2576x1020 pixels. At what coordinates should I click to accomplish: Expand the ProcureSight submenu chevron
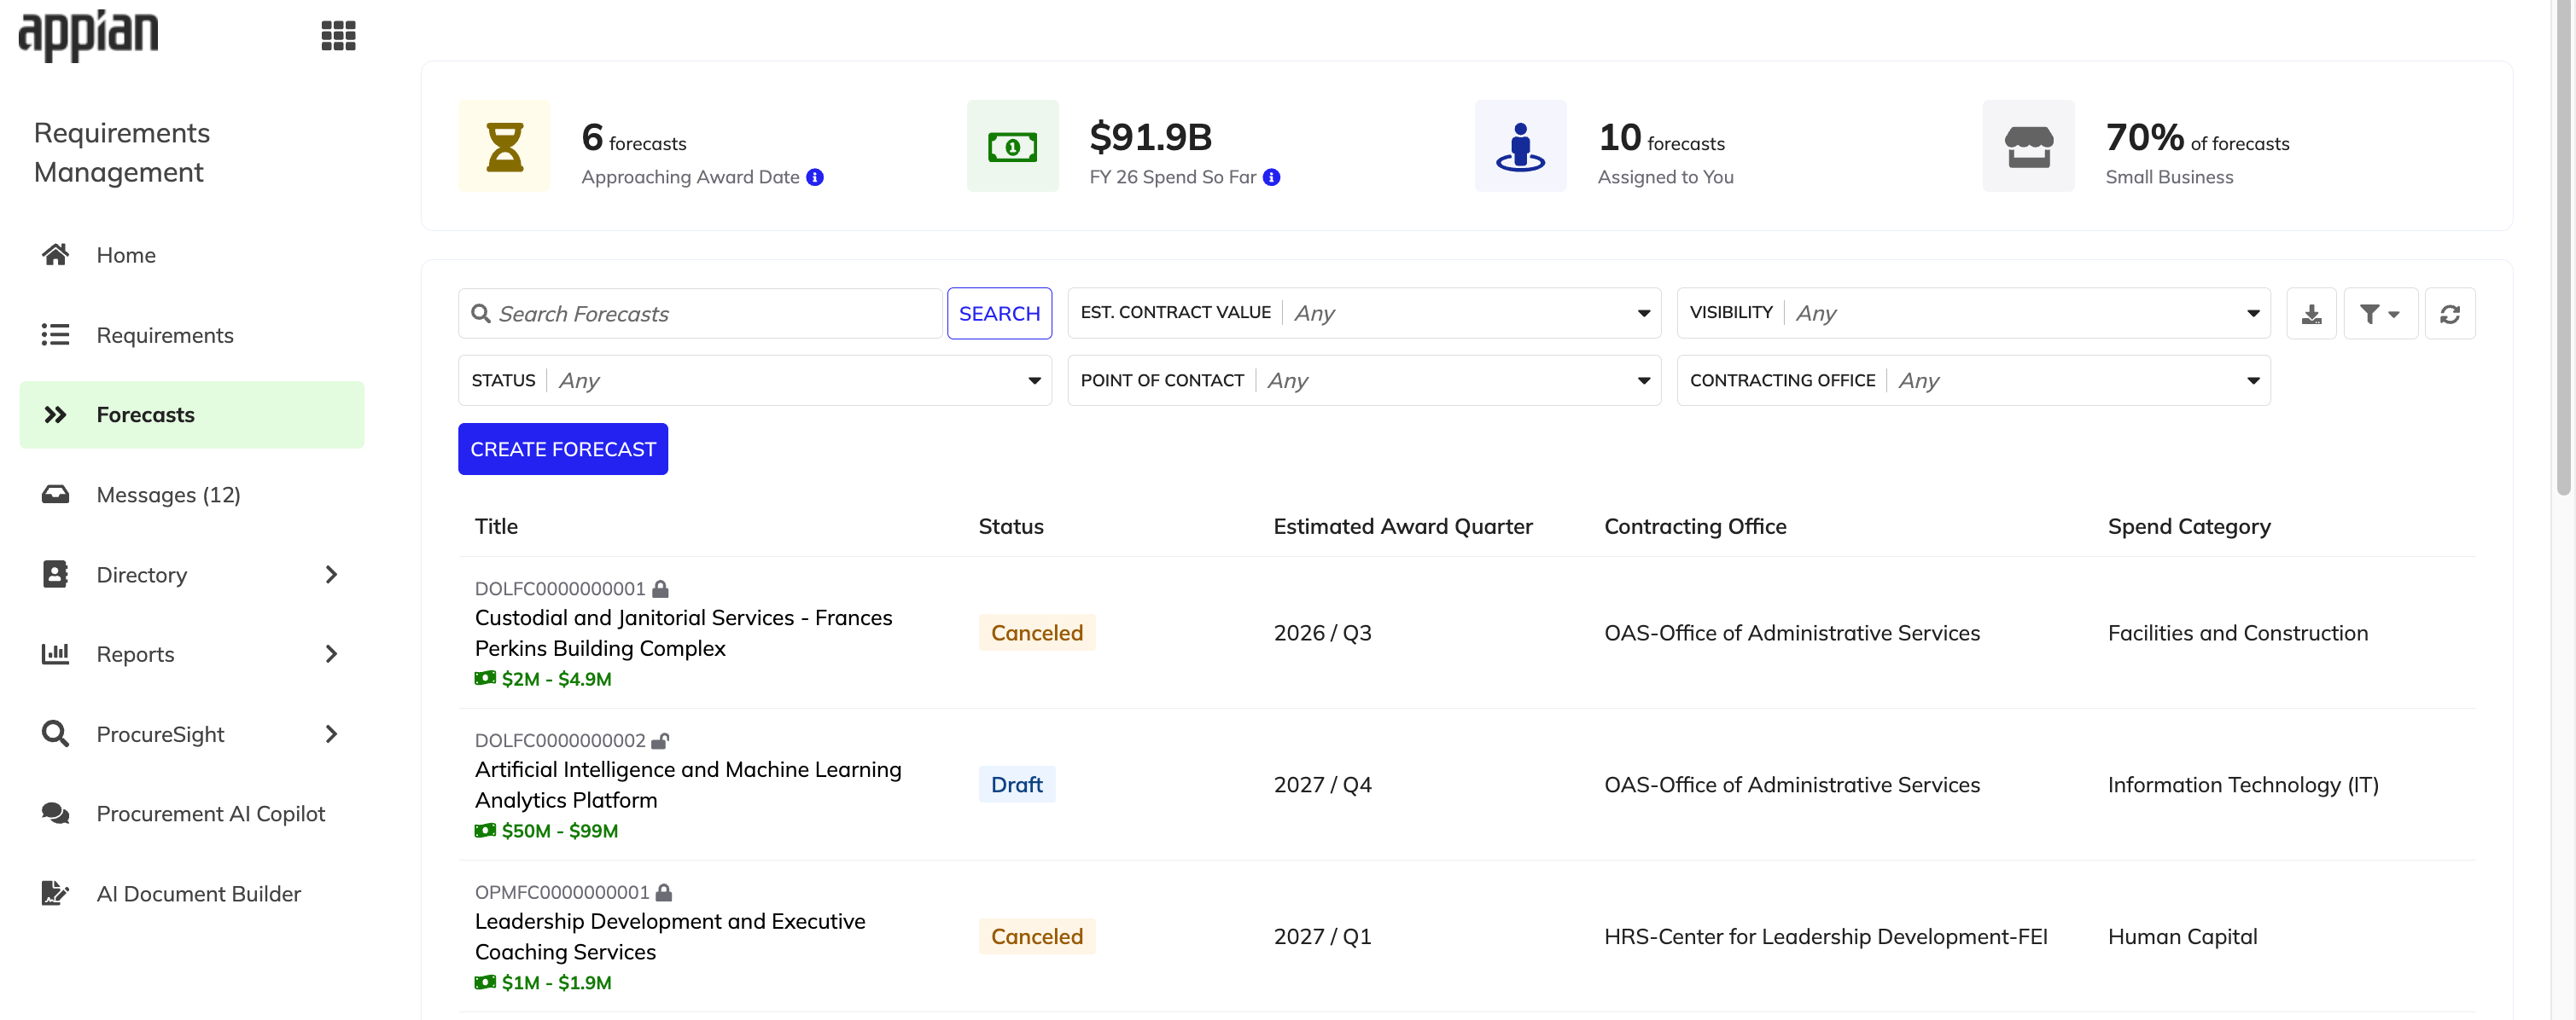(x=331, y=734)
